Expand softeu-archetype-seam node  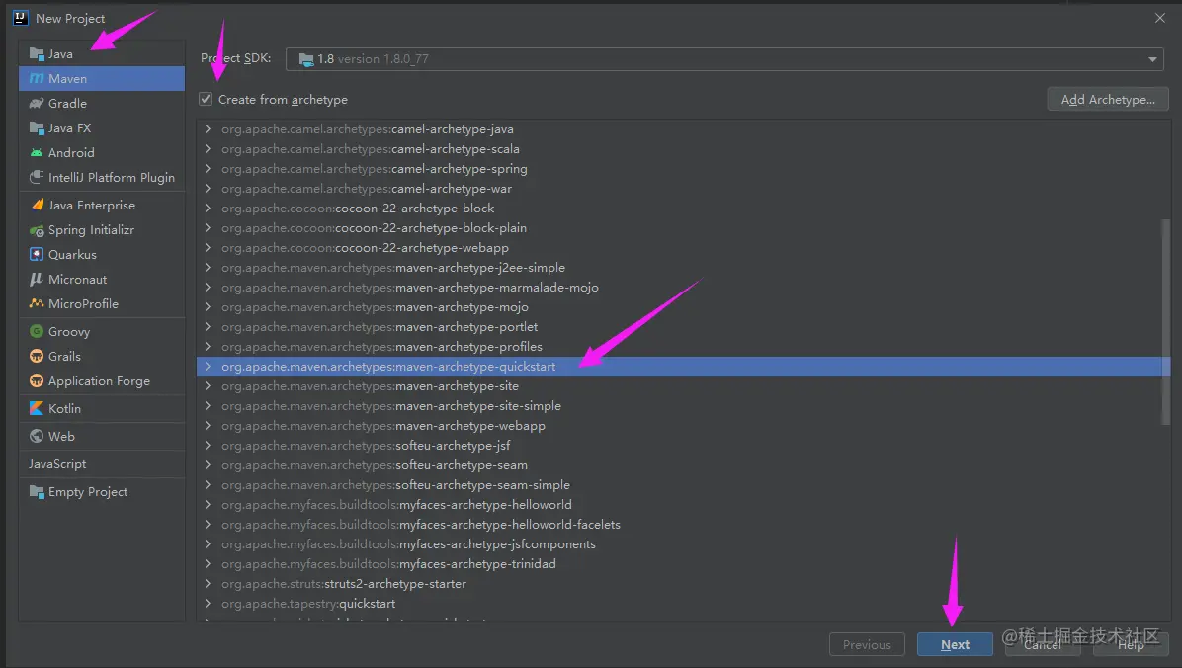coord(209,465)
